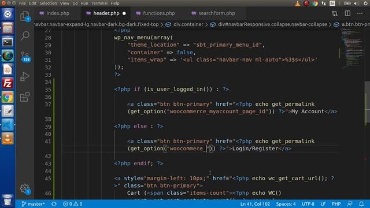Click the Open Changes compare icon
The image size is (370, 208).
tap(335, 13)
